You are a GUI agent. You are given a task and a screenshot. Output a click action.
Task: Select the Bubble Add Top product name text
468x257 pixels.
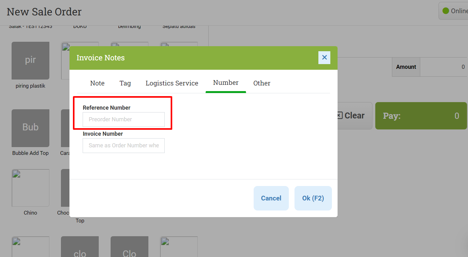(30, 153)
